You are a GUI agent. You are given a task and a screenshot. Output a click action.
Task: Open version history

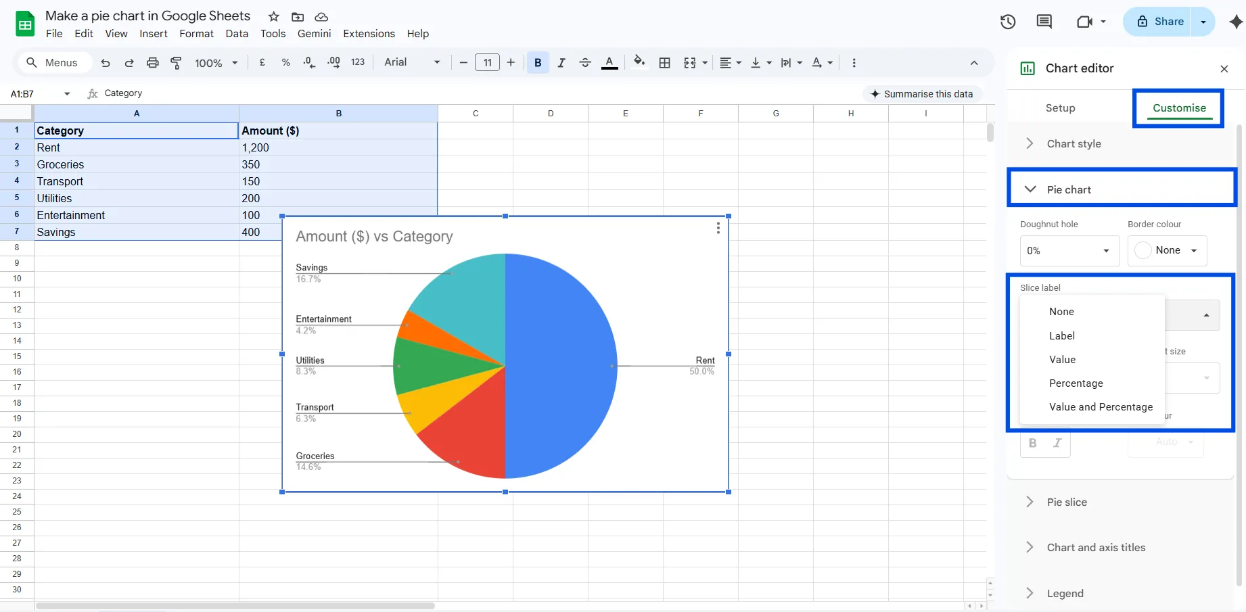coord(1007,22)
